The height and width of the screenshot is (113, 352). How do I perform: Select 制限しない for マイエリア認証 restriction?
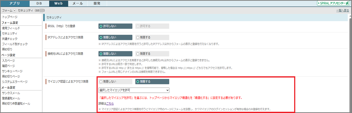(x=116, y=82)
